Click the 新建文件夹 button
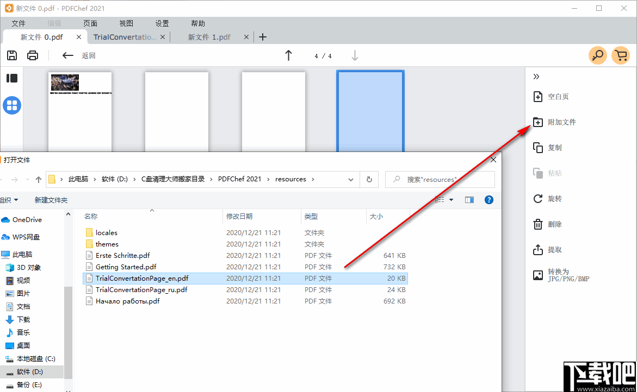 [x=51, y=199]
